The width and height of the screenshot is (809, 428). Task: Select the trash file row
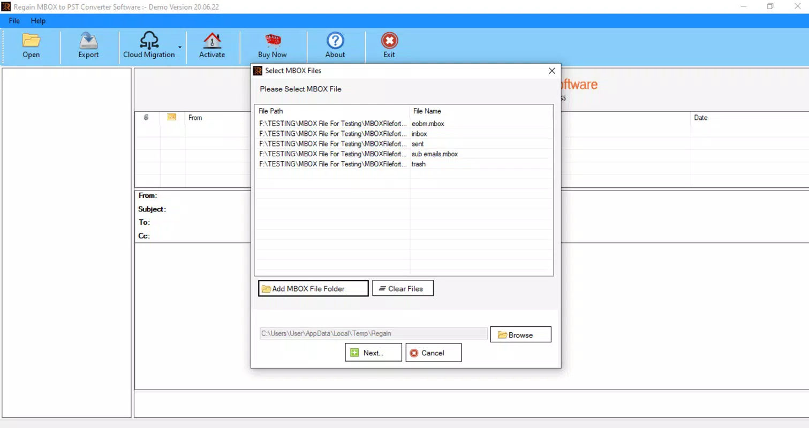(404, 164)
